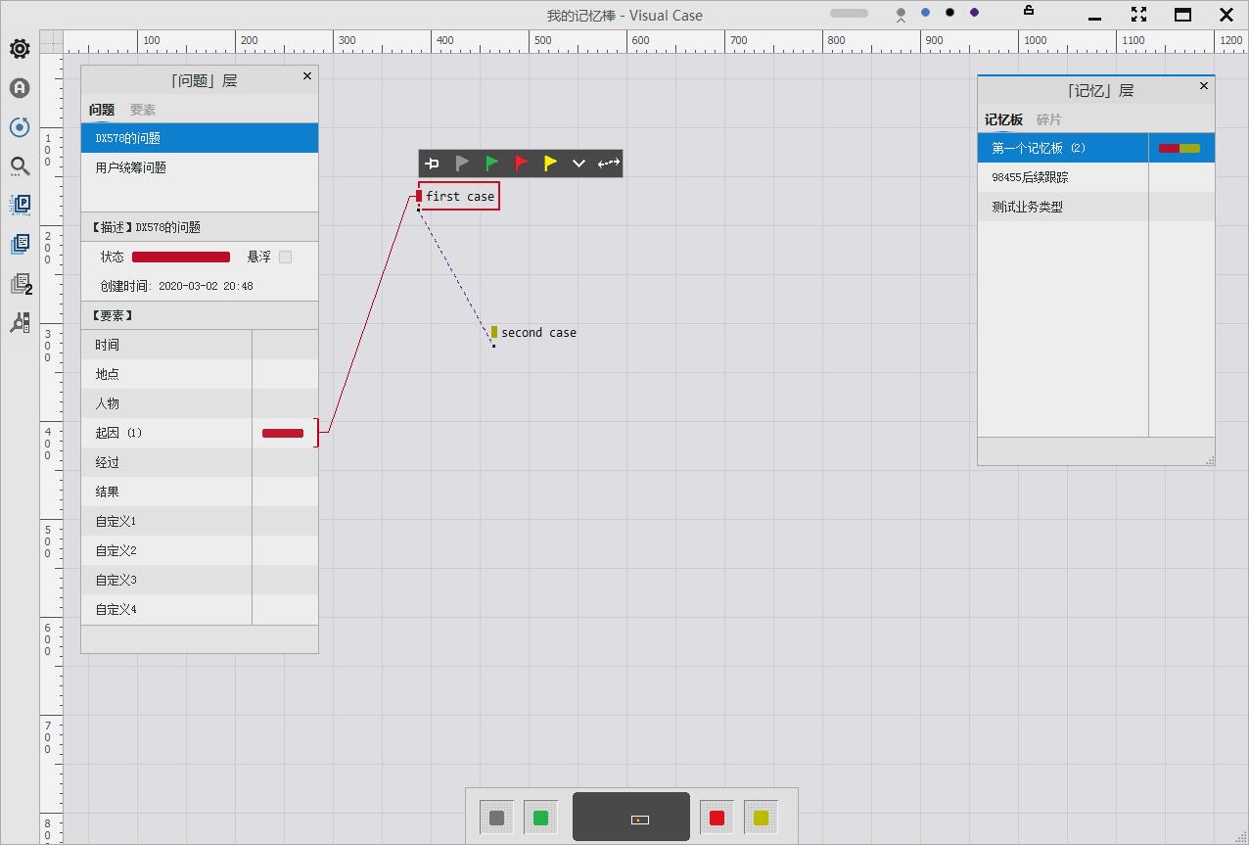Click the gray square in bottom palette
This screenshot has height=845, width=1249.
[x=496, y=818]
